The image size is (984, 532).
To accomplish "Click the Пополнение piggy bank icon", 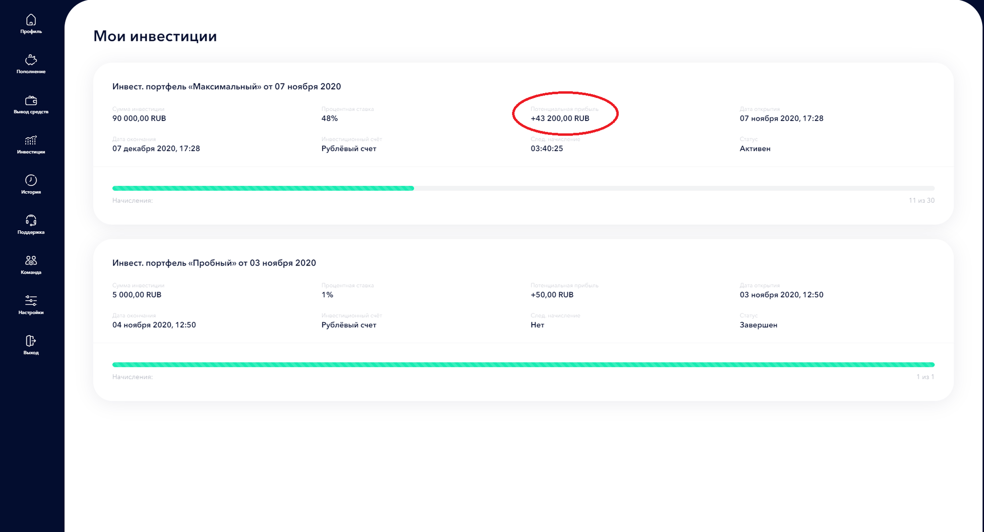I will tap(31, 60).
